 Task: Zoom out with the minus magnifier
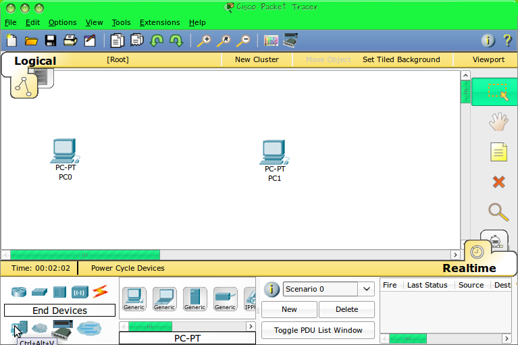(244, 41)
